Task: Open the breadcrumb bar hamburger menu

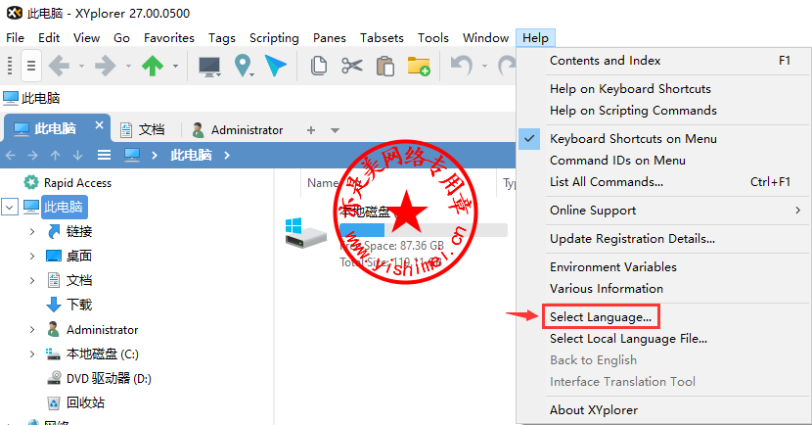Action: tap(104, 155)
